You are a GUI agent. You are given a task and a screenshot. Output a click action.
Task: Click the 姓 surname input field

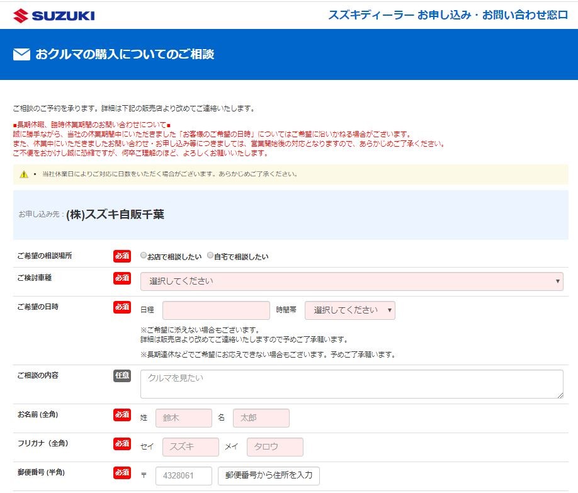click(x=184, y=418)
